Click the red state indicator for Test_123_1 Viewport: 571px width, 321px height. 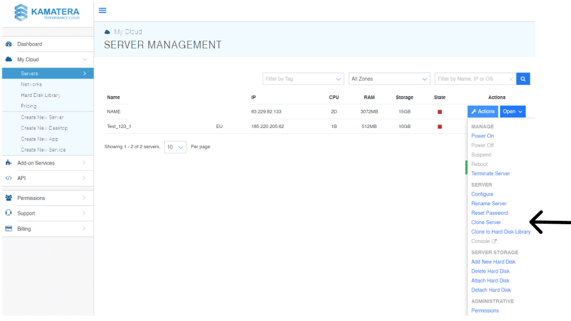click(x=439, y=126)
